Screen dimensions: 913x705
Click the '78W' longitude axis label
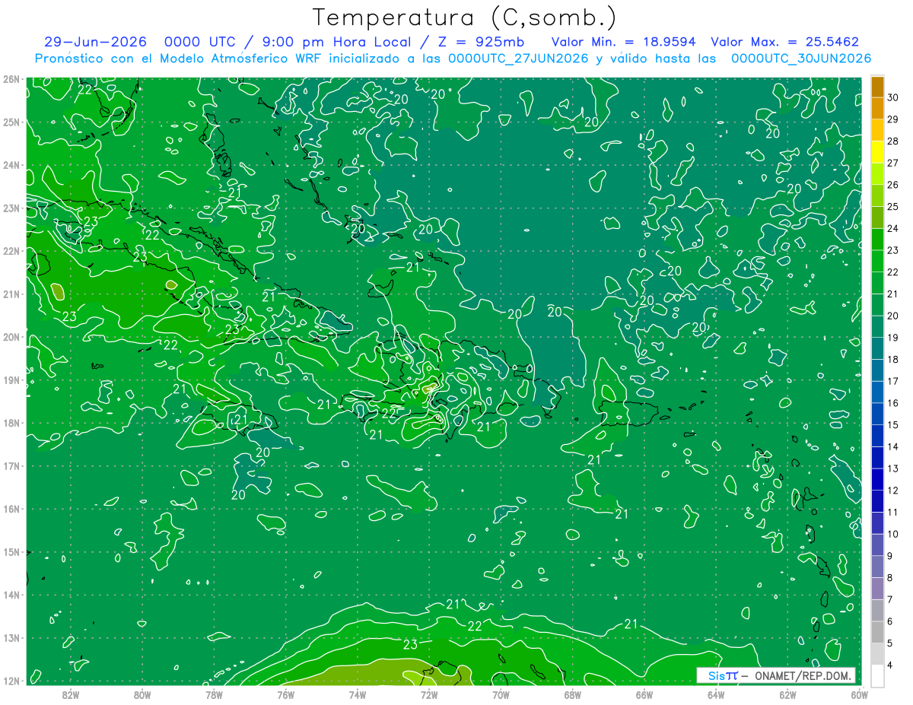point(214,694)
